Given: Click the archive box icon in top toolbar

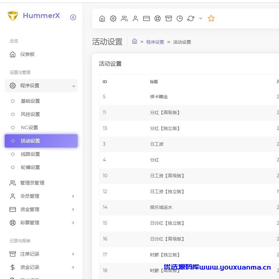Looking at the screenshot, I should [168, 19].
